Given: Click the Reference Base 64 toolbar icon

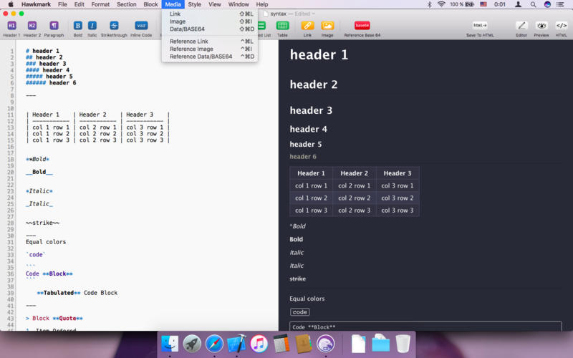Looking at the screenshot, I should (362, 26).
